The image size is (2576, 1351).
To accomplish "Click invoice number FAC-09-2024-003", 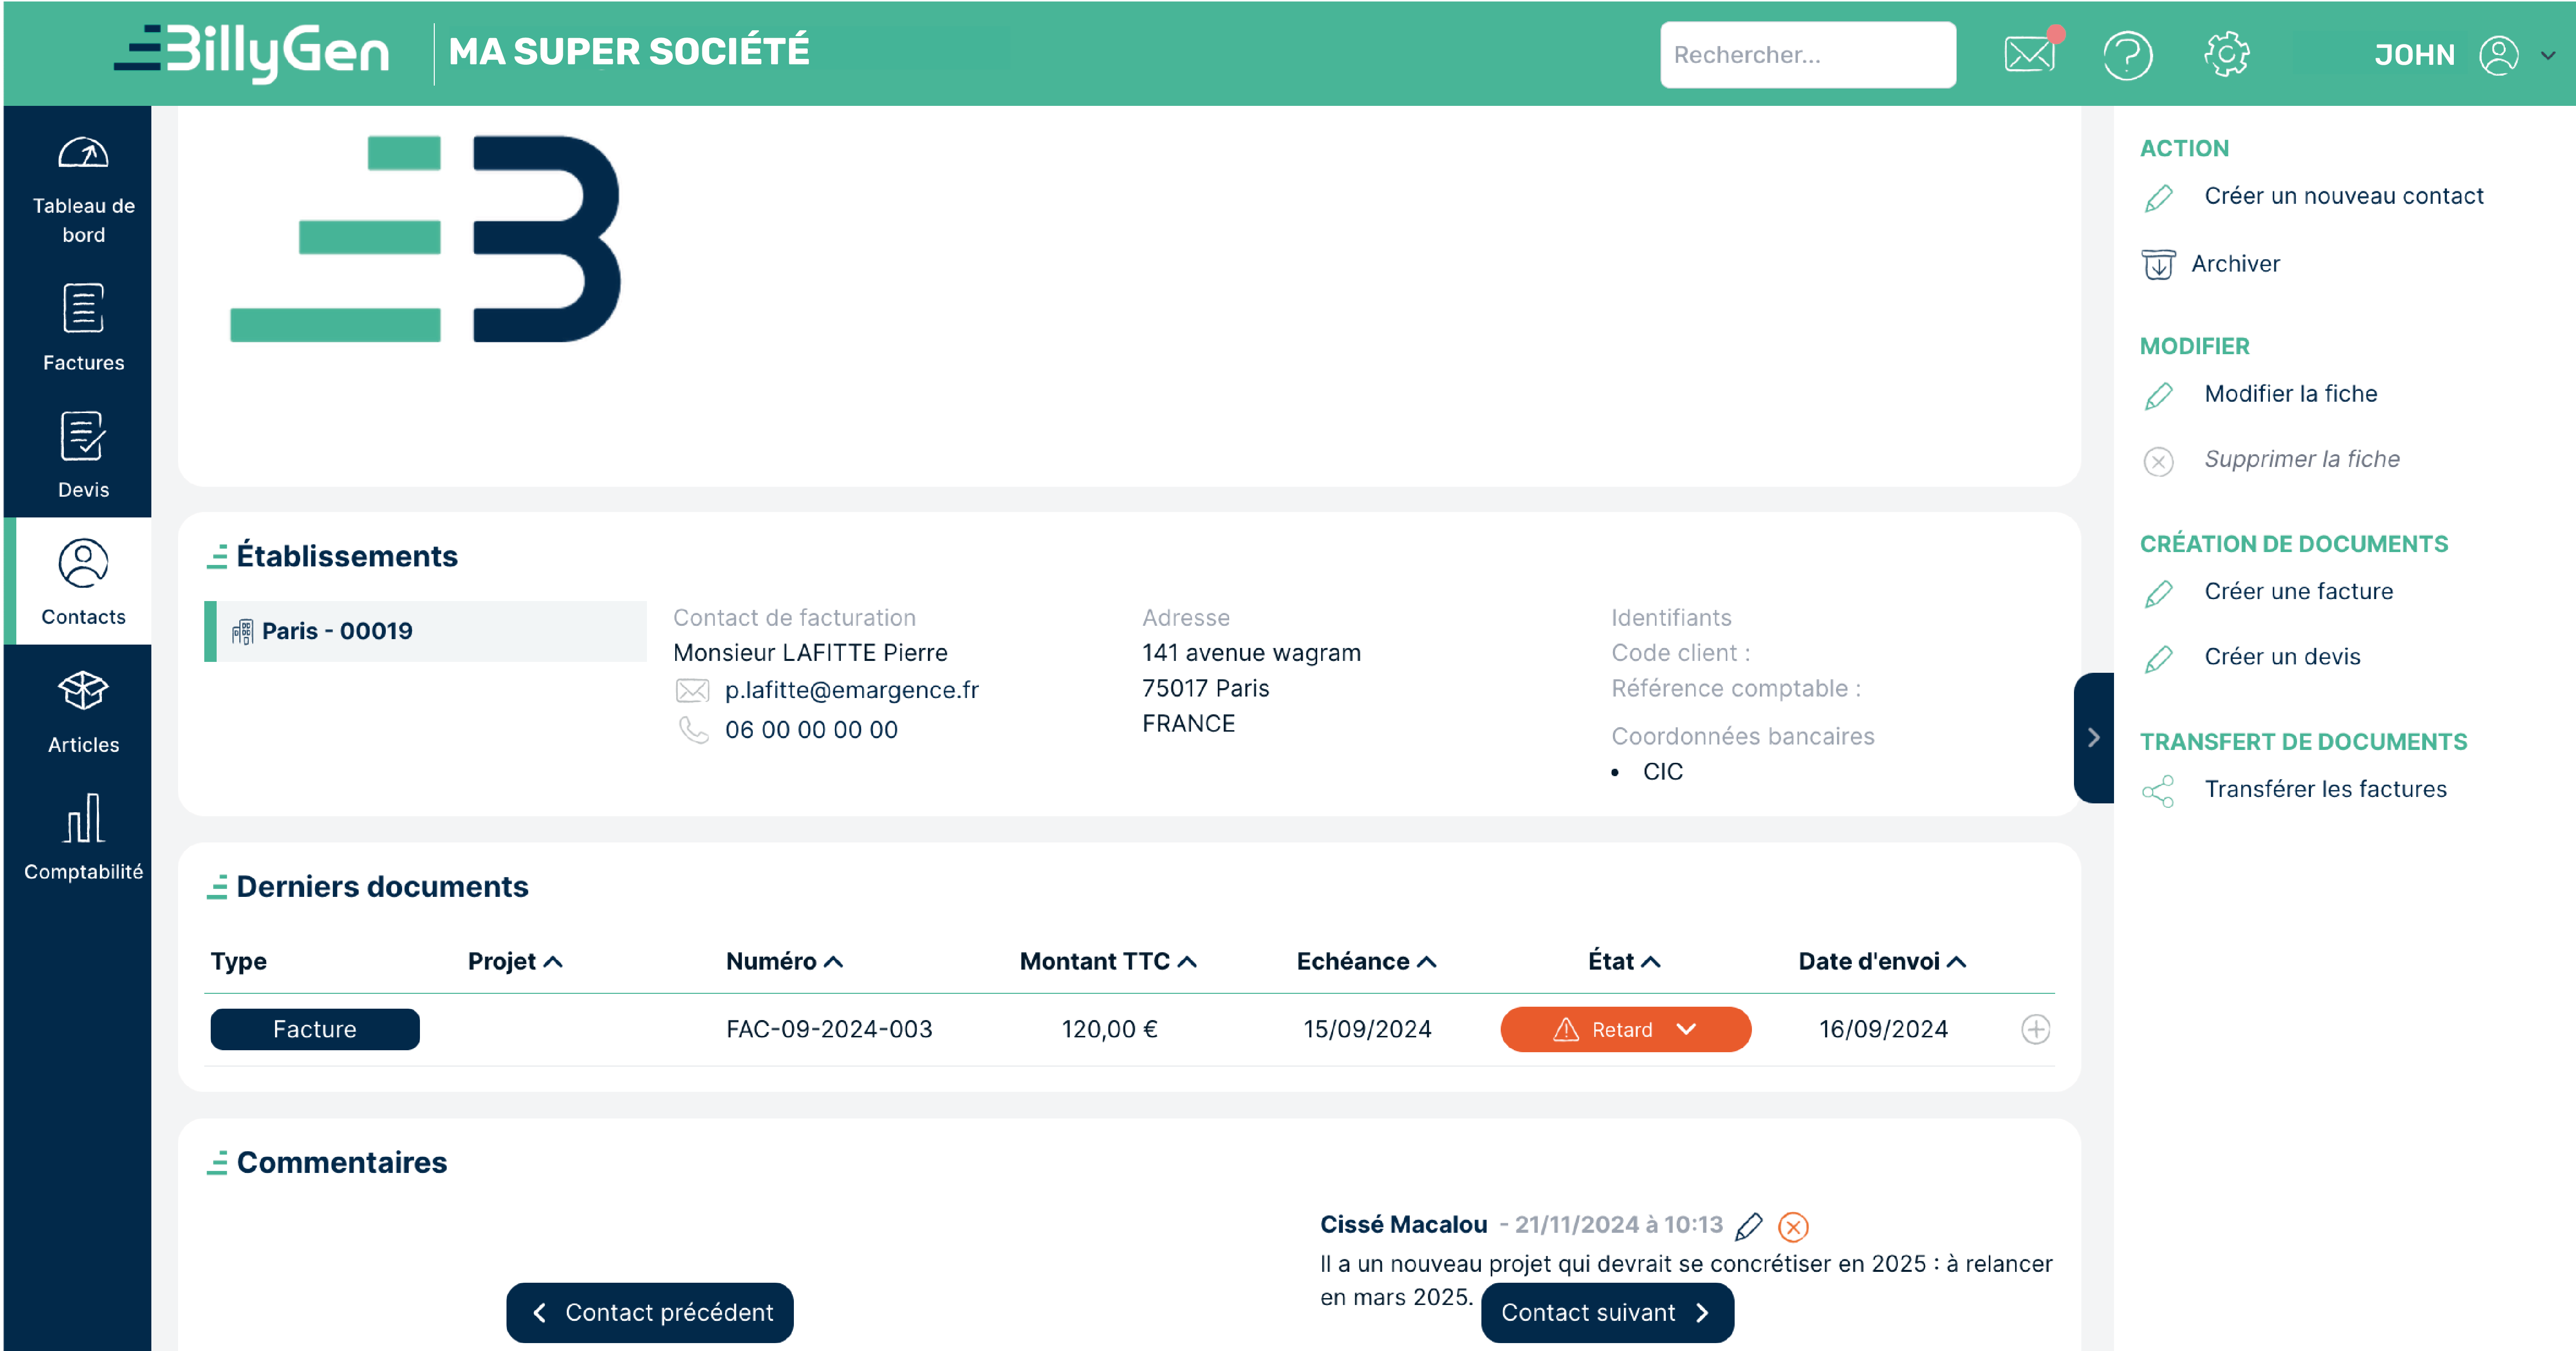I will (829, 1029).
